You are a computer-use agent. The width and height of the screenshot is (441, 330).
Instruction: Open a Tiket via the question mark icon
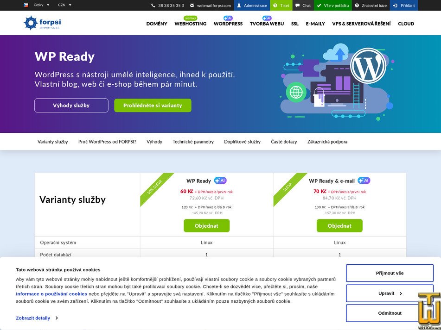click(x=275, y=5)
